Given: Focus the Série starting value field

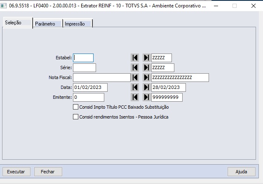Looking at the screenshot, I should click(x=85, y=68).
